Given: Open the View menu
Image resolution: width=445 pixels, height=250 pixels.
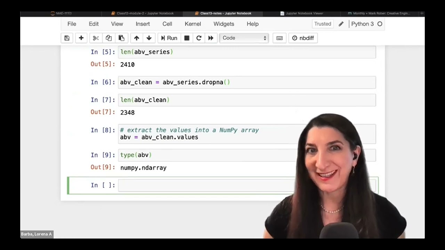Looking at the screenshot, I should (x=117, y=24).
